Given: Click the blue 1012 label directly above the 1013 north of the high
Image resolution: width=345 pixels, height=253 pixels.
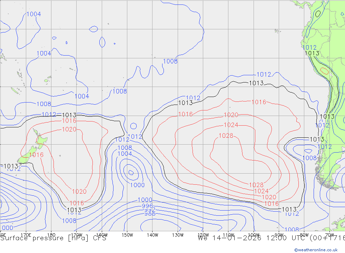Looking at the screenshot, I should tap(264, 75).
